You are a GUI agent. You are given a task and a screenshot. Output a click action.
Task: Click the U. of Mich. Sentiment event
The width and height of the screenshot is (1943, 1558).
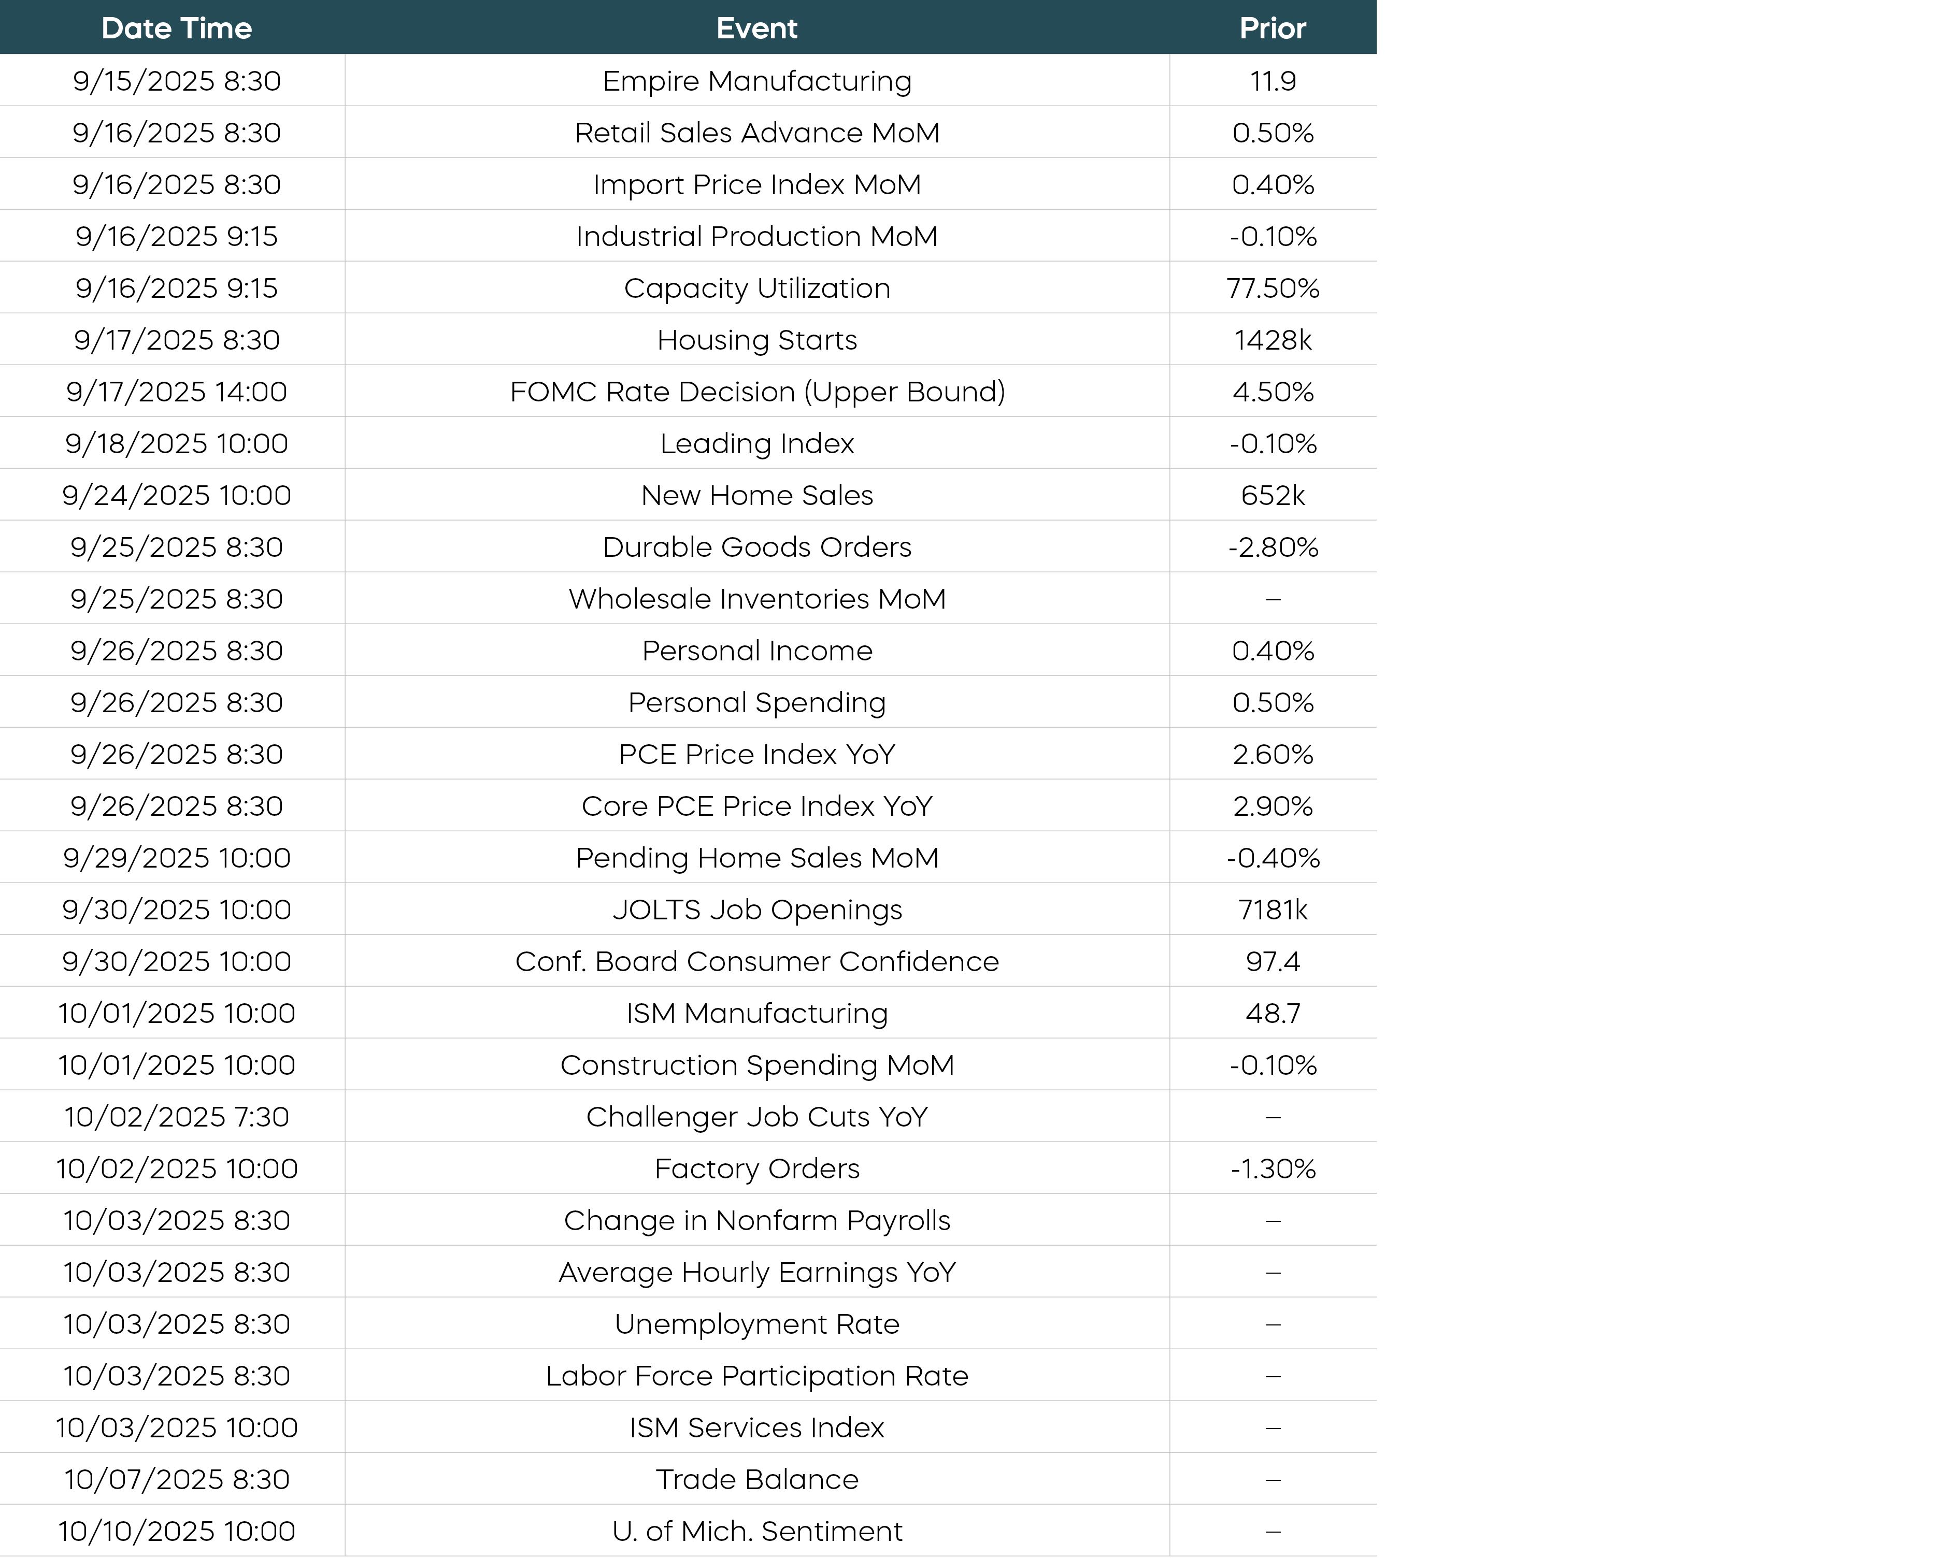coord(756,1532)
